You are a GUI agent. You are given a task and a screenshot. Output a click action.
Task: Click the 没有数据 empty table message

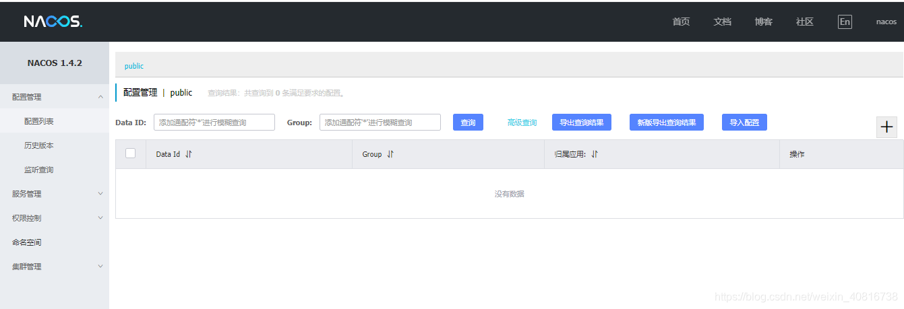(510, 194)
